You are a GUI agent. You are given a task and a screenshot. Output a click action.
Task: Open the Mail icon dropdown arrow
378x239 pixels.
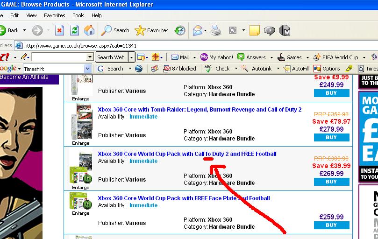(x=206, y=31)
